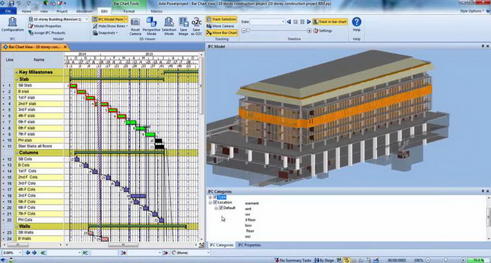
Task: Switch to the Home ribbon tab
Action: (x=26, y=11)
